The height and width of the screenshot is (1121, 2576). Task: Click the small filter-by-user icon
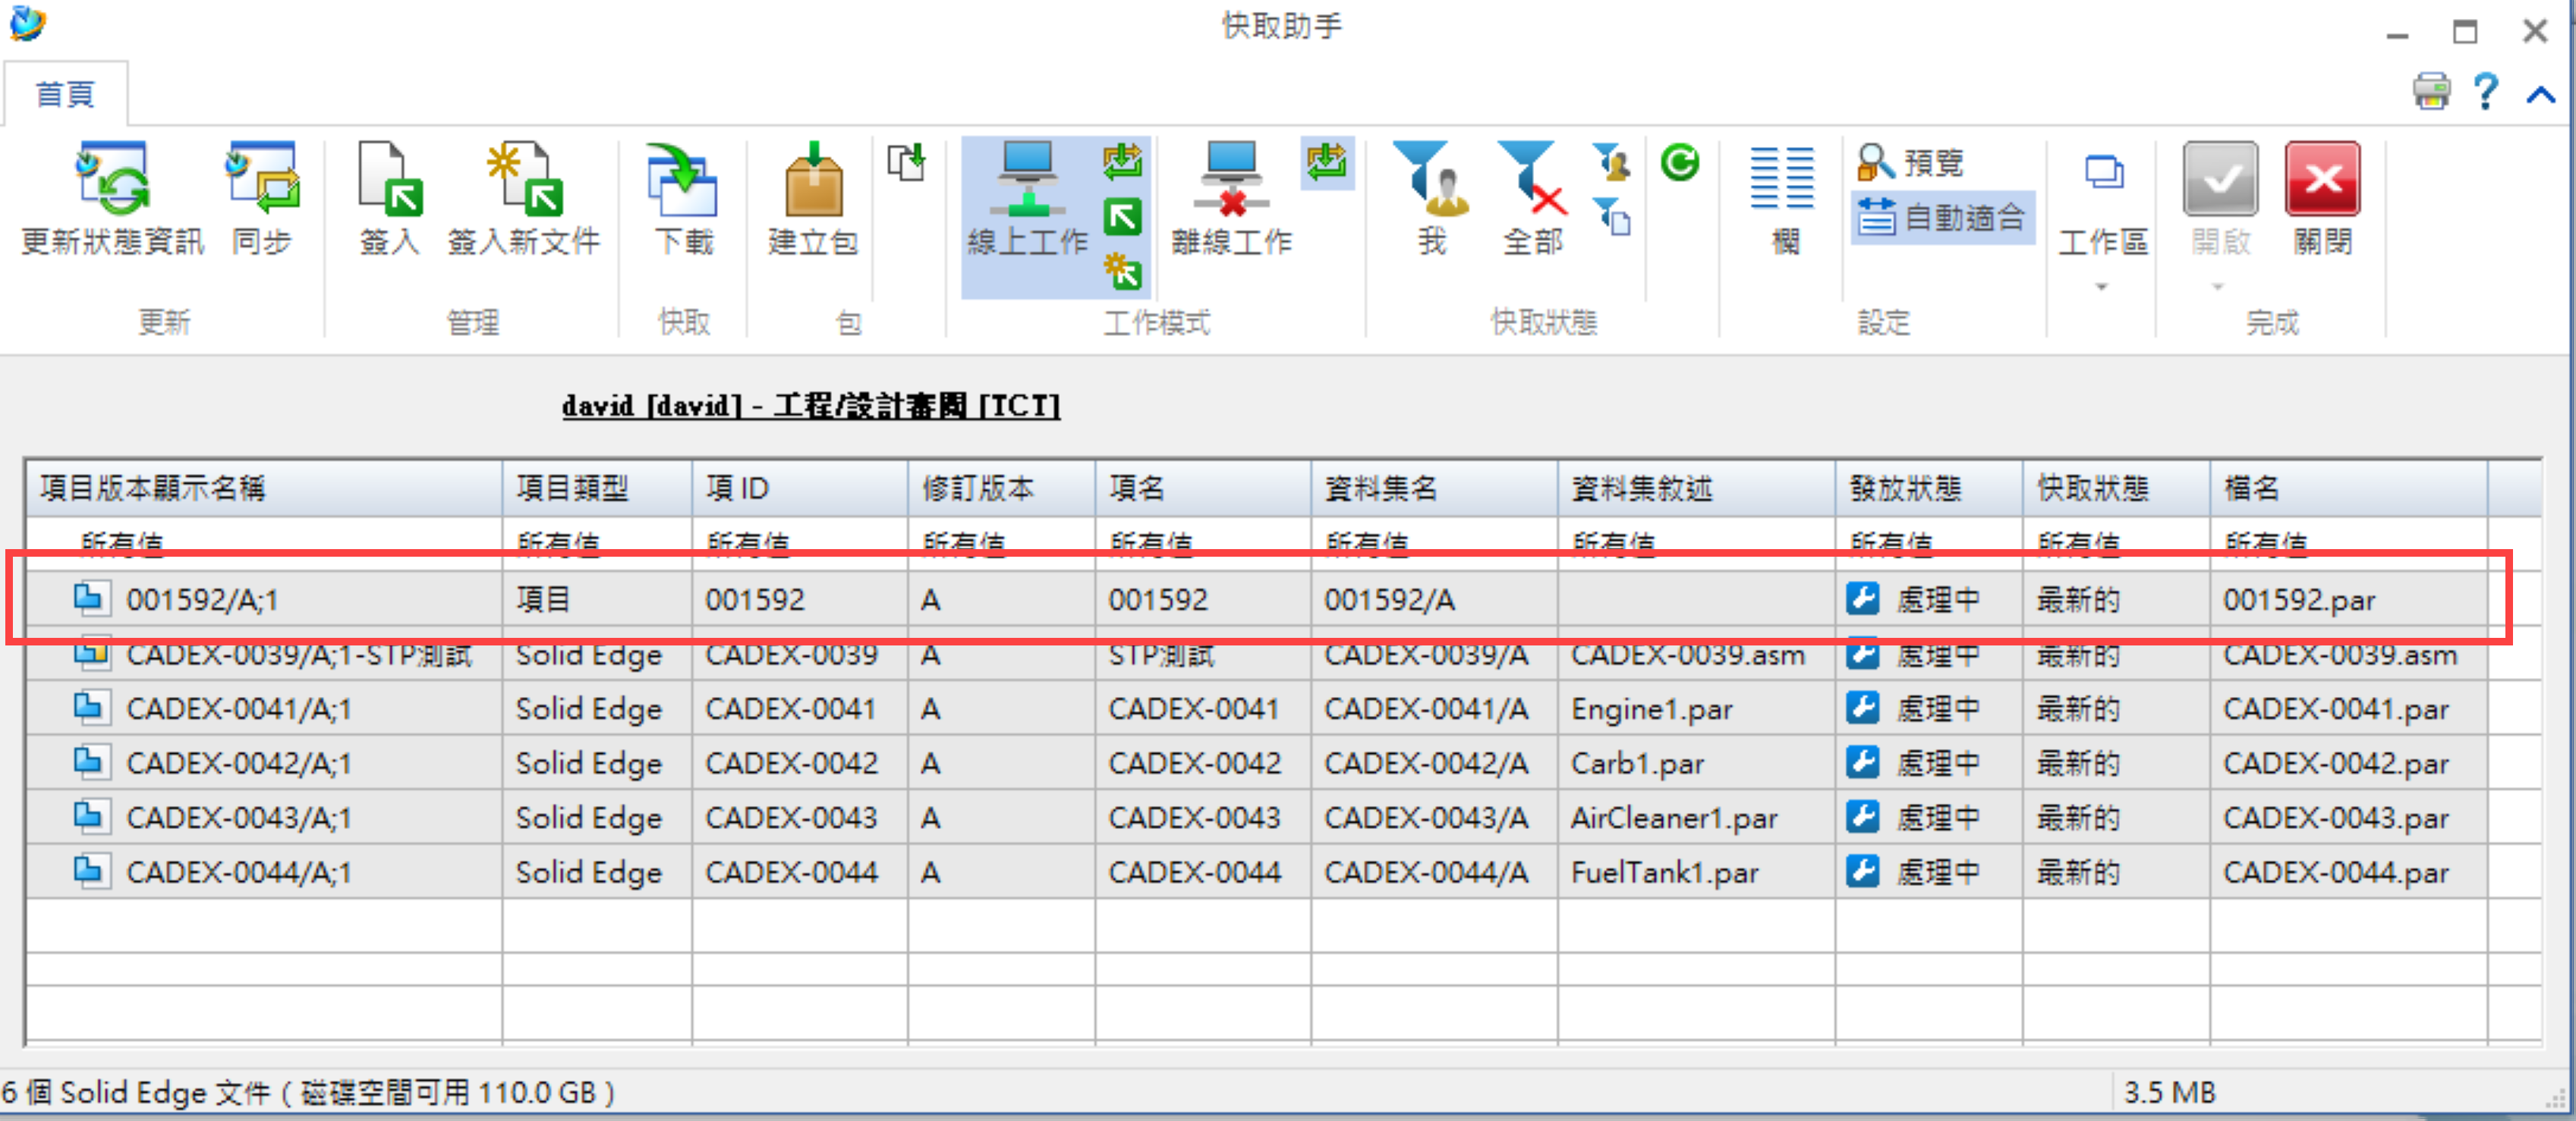click(x=1612, y=161)
